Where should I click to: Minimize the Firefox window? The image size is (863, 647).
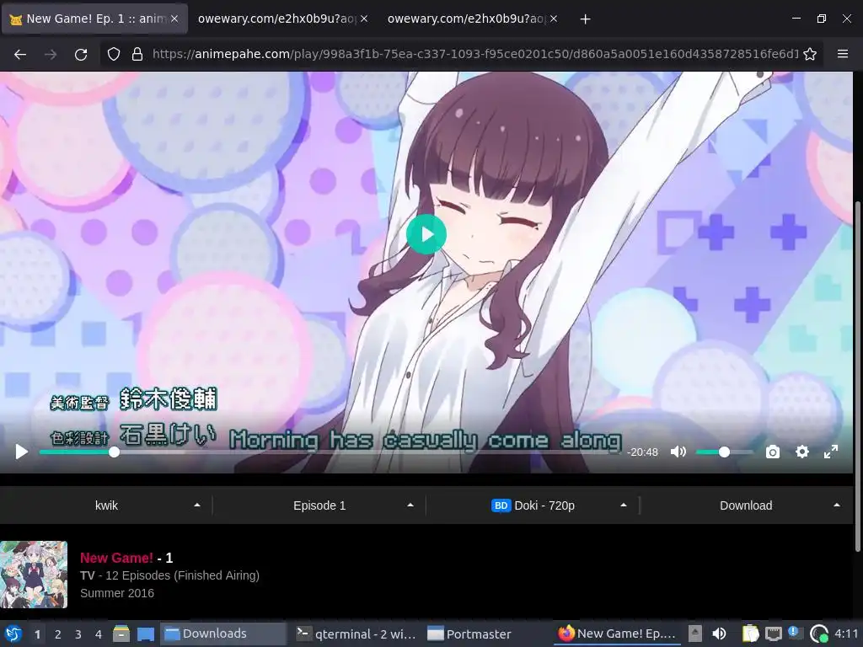coord(796,19)
